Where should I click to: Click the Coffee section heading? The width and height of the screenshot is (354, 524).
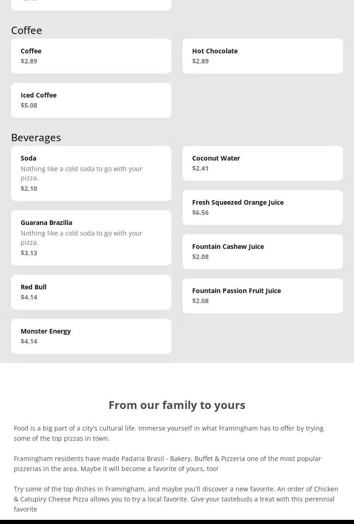(x=27, y=30)
